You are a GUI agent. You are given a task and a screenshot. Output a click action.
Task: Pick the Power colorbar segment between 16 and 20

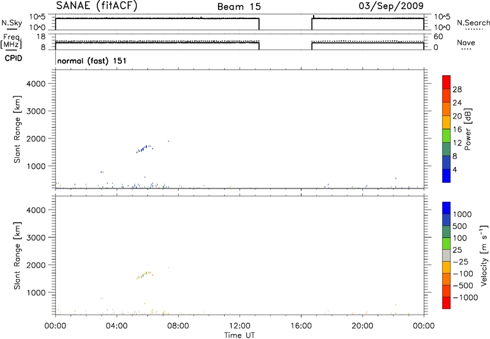point(447,122)
